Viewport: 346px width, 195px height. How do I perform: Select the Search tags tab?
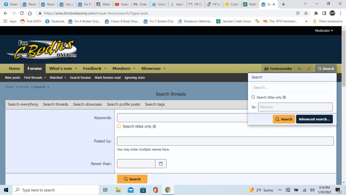tap(154, 104)
